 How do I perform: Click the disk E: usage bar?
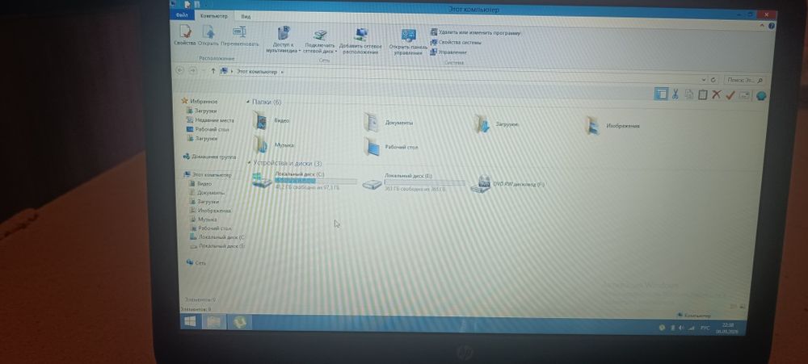tap(425, 182)
